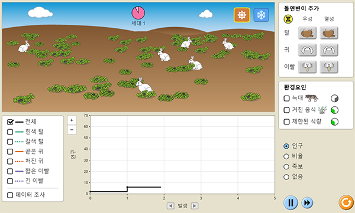Reset the simulation with orange button
Image resolution: width=355 pixels, height=213 pixels.
346,202
